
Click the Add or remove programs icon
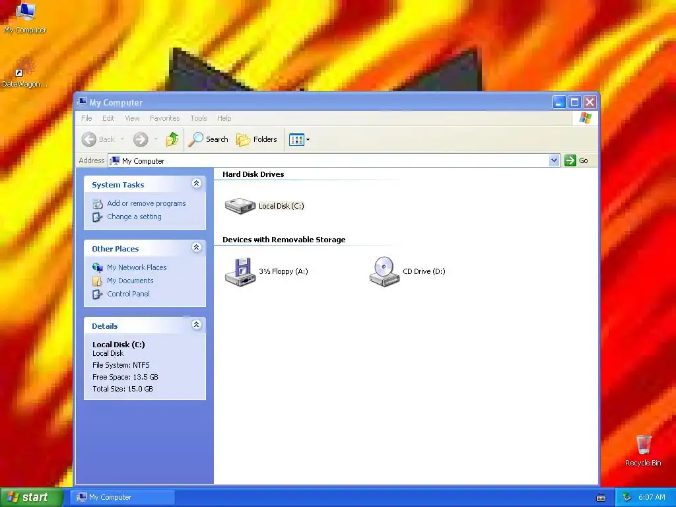(x=98, y=203)
